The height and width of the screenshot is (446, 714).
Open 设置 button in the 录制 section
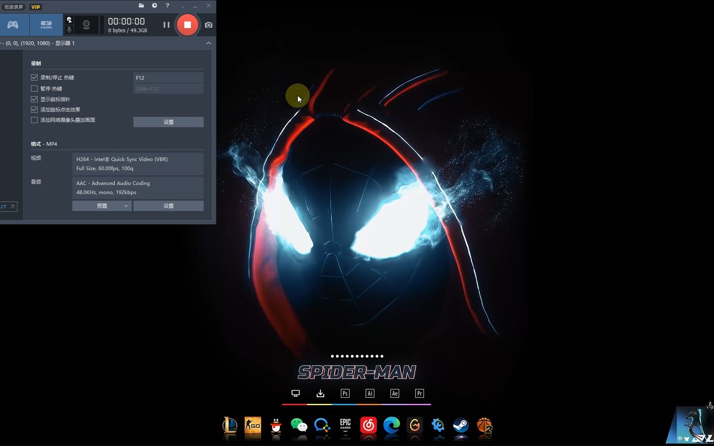[x=169, y=122]
